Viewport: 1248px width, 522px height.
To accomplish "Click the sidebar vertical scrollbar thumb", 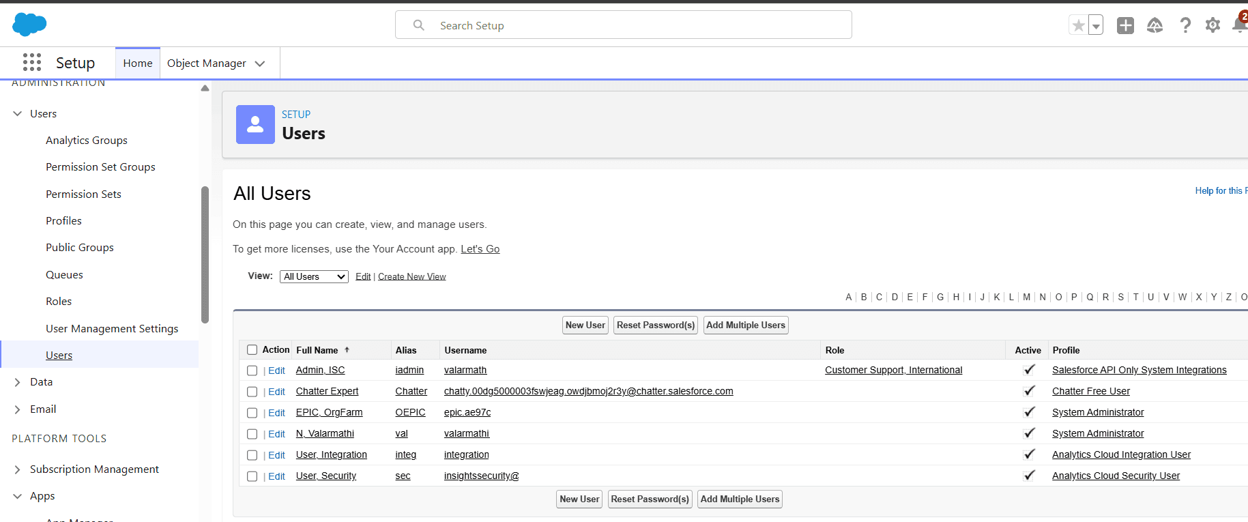I will tap(205, 255).
